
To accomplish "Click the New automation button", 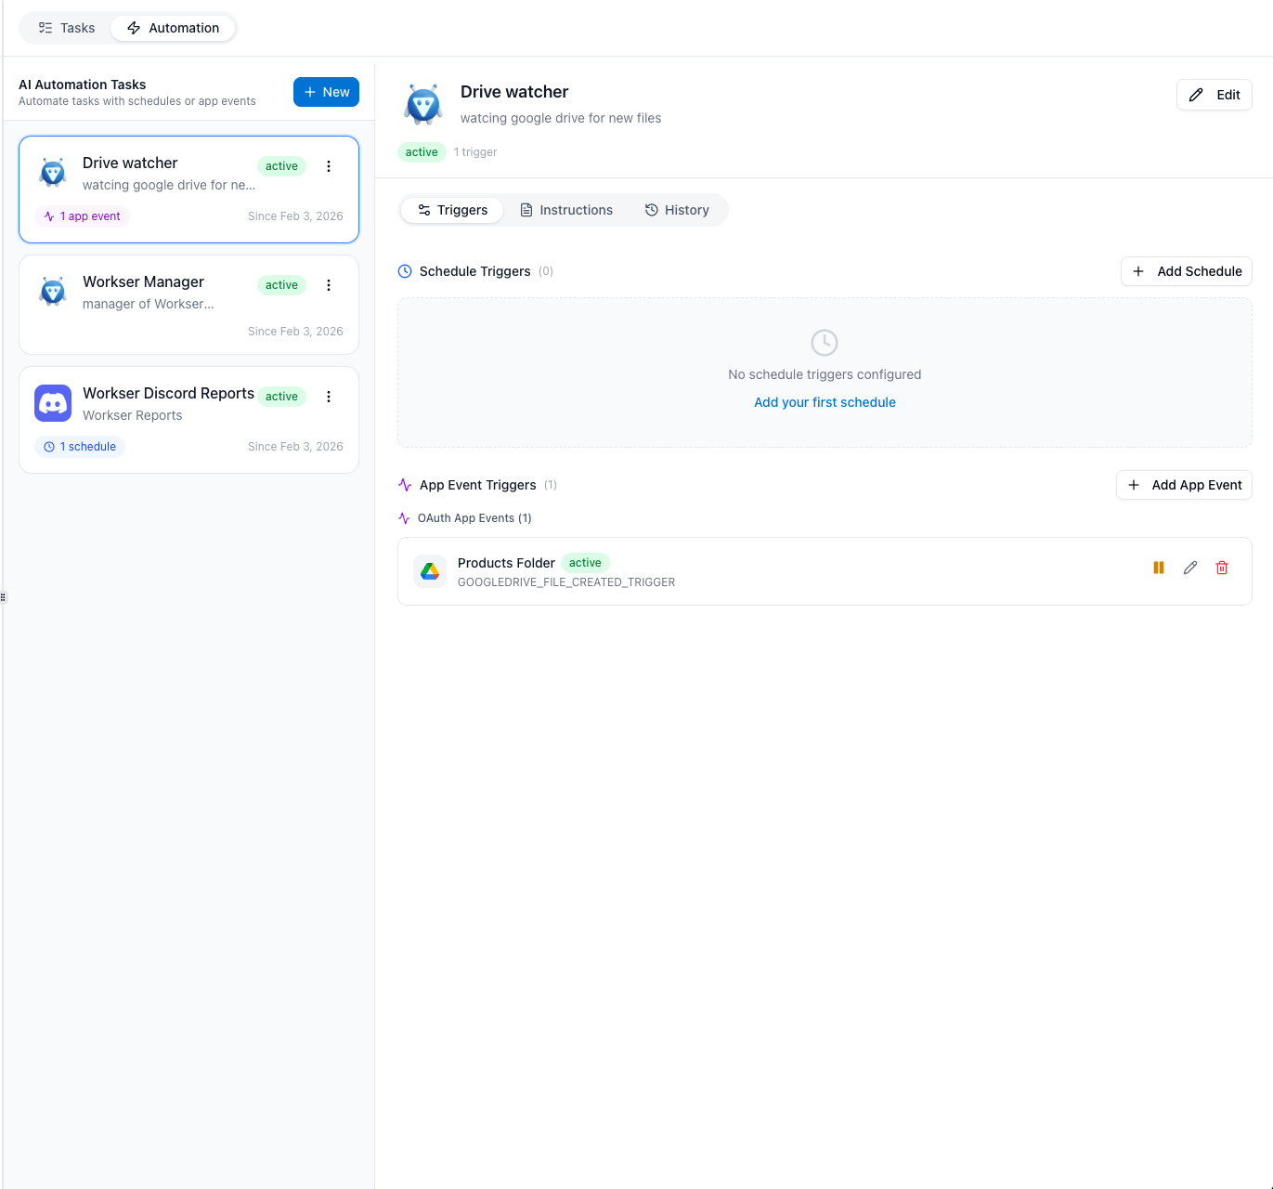I will 327,92.
